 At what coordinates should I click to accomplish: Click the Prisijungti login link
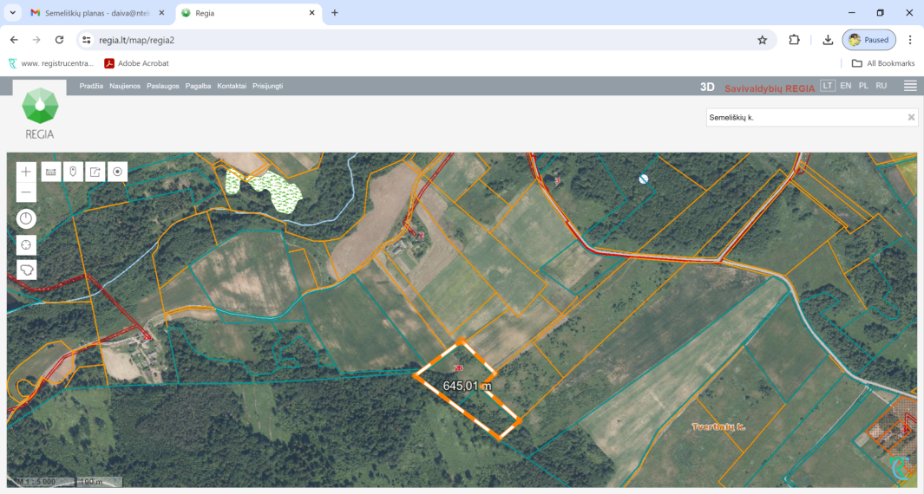click(267, 86)
